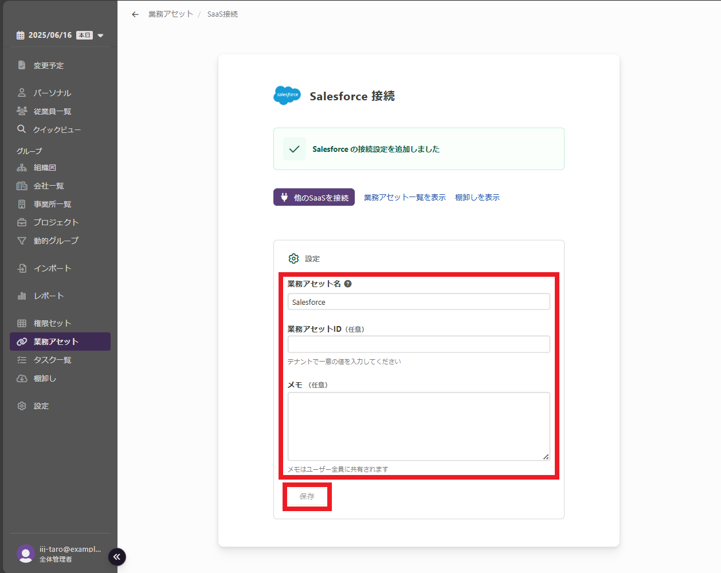The width and height of the screenshot is (721, 573).
Task: Select 権限セット in the sidebar
Action: pyautogui.click(x=52, y=323)
